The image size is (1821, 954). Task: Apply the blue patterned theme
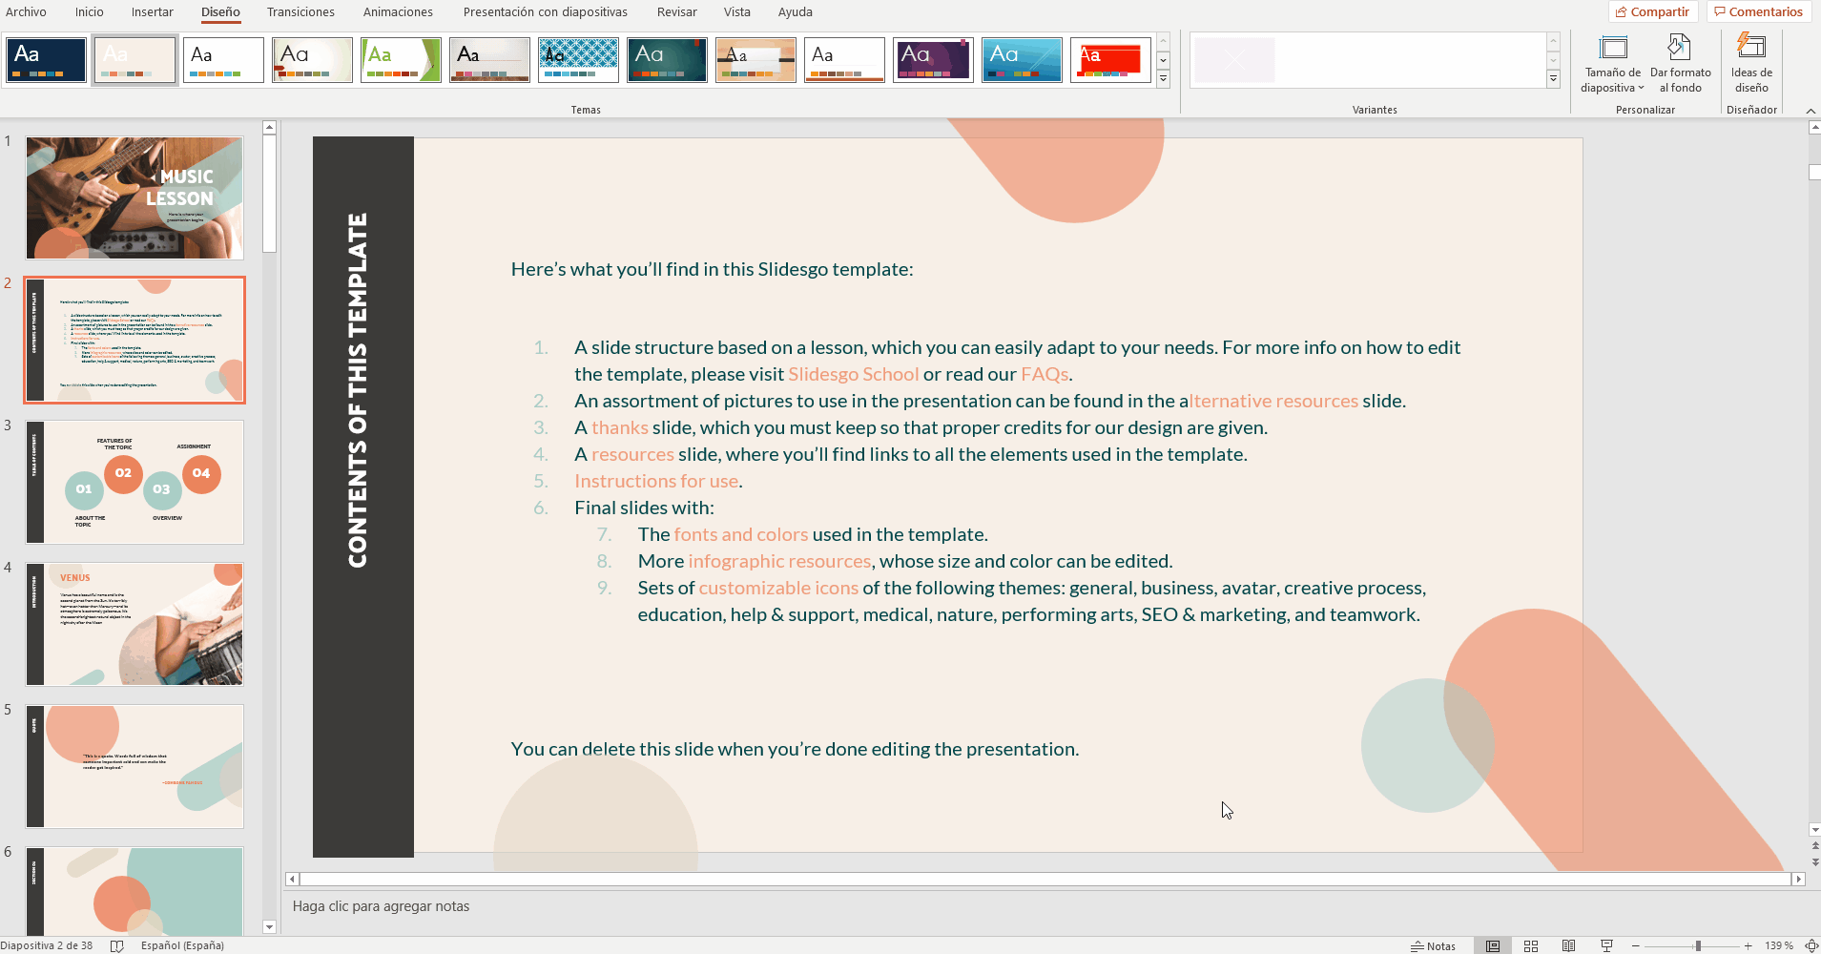[x=578, y=59]
